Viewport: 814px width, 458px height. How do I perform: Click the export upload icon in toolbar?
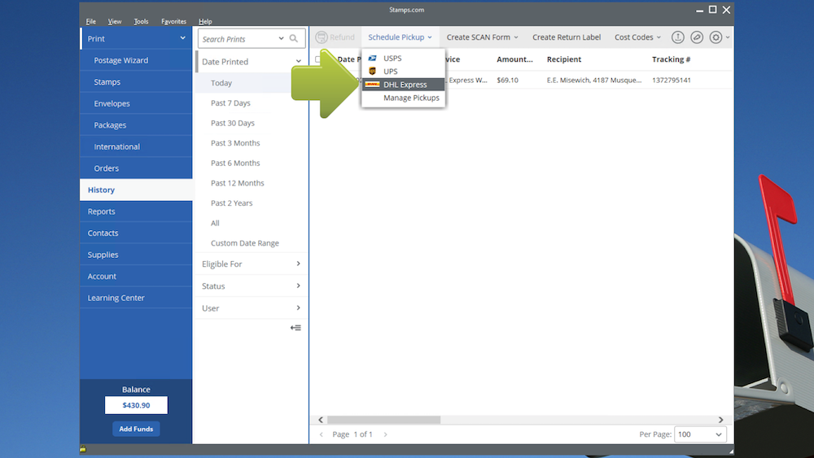click(x=677, y=37)
